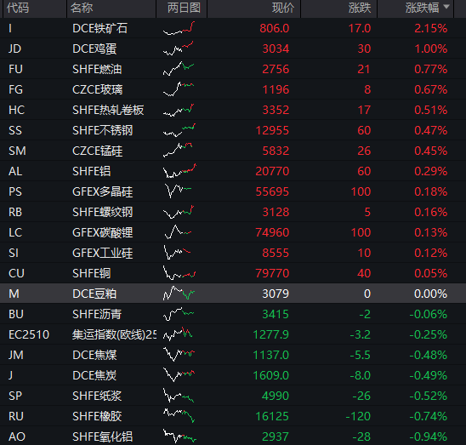Sort by the 代码 column header

click(x=18, y=8)
